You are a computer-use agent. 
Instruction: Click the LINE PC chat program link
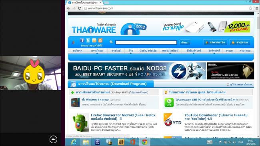[x=207, y=100]
